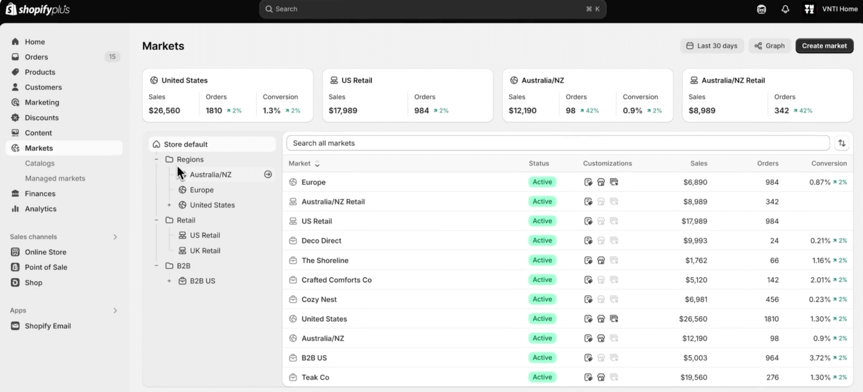Click Europe row's catalog customization icon
Viewport: 863px width, 392px height.
pyautogui.click(x=588, y=182)
